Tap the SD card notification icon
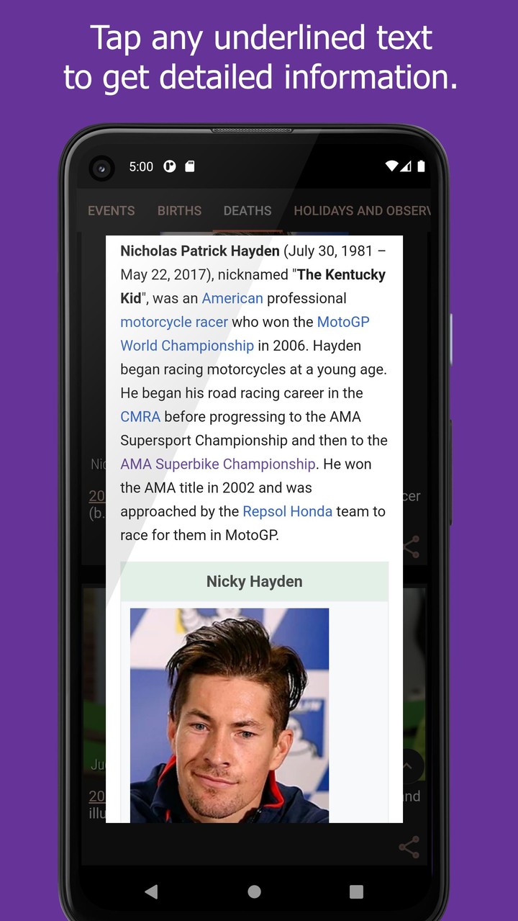This screenshot has width=518, height=921. (190, 166)
